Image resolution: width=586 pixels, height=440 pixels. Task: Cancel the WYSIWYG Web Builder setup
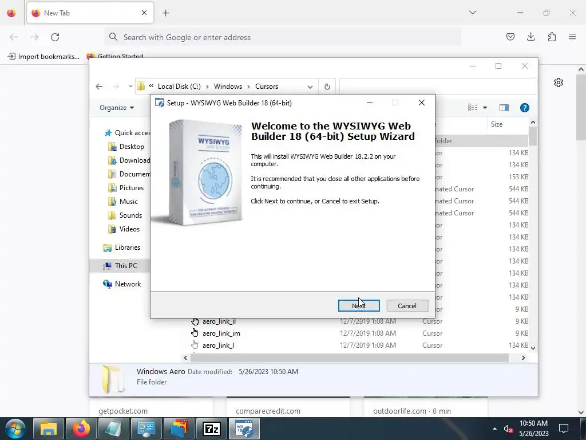(407, 306)
